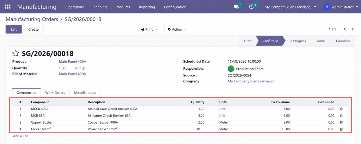The image size is (361, 144).
Task: Open the My Company (San Francisco) company link
Action: (x=251, y=81)
